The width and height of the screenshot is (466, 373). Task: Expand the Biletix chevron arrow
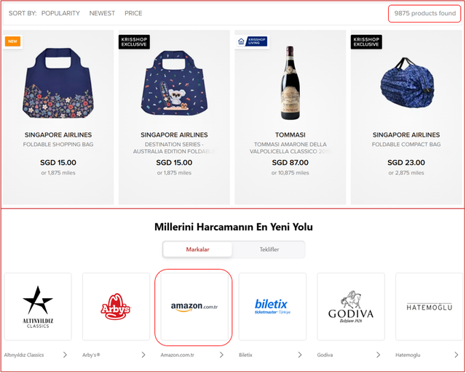click(x=300, y=355)
